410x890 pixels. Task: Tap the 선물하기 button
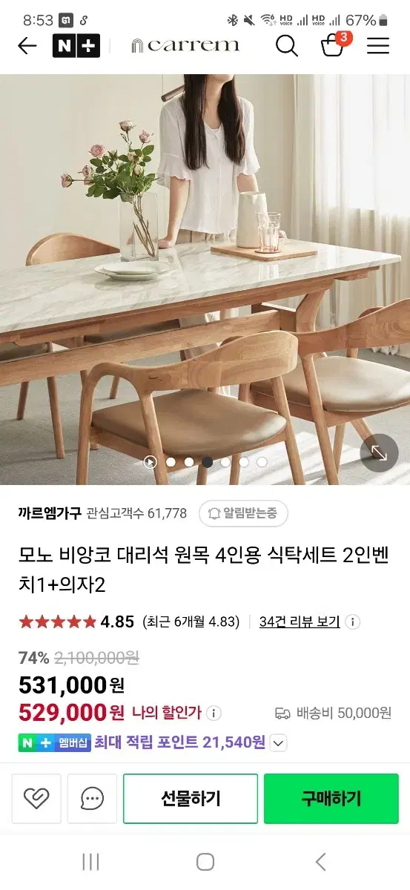pos(191,798)
